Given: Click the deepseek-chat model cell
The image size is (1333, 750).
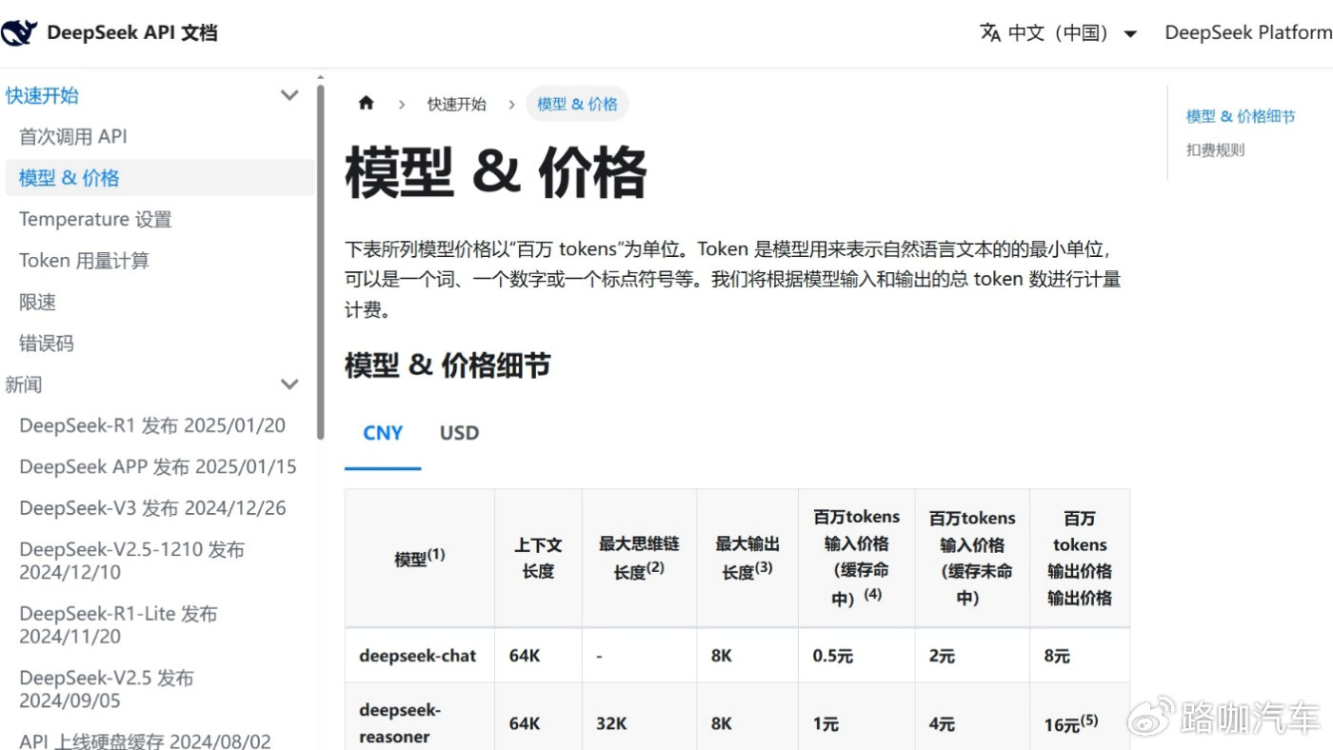Looking at the screenshot, I should [x=418, y=656].
